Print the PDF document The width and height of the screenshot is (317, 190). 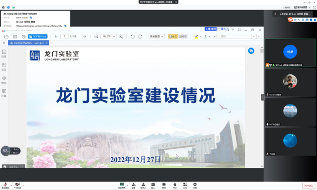[x=24, y=36]
